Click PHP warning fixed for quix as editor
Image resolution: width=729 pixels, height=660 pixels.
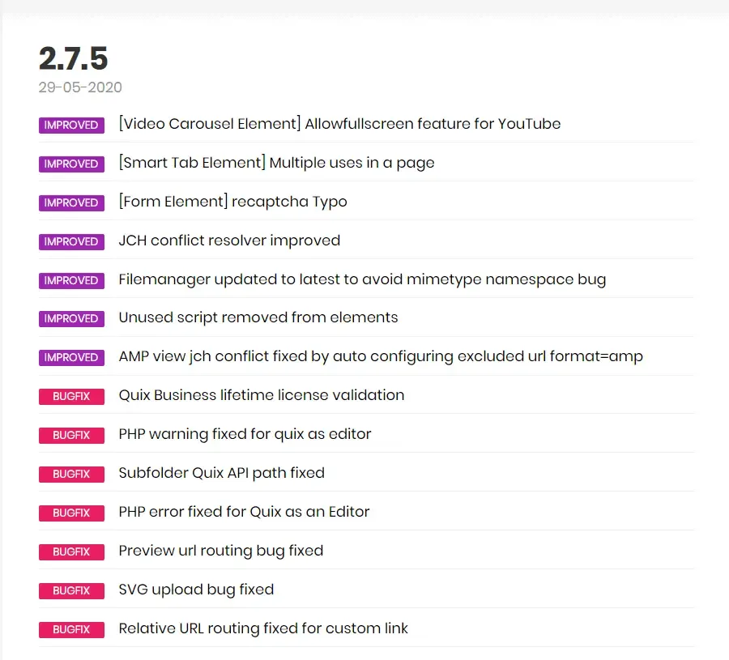[x=245, y=434]
